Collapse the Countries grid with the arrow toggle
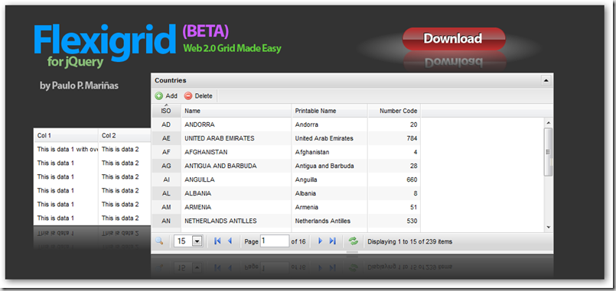616x291 pixels. 546,80
